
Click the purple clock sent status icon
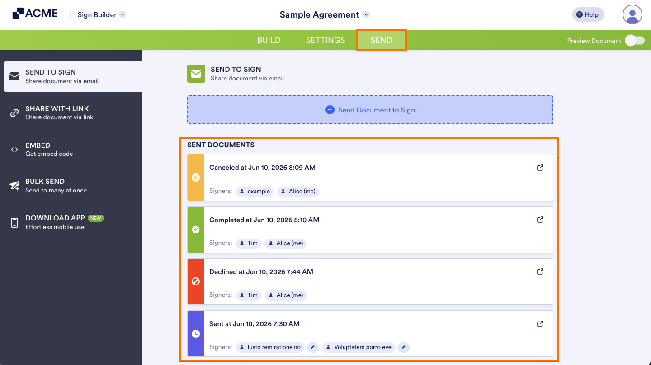[196, 334]
